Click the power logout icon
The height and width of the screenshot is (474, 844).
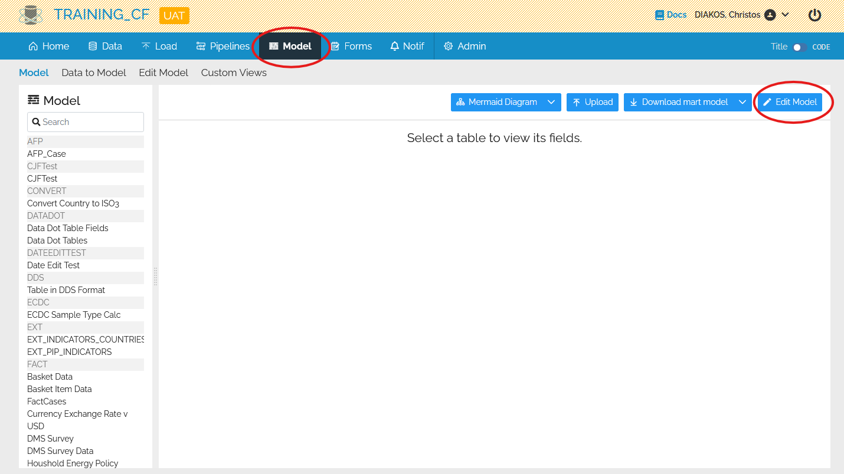point(814,15)
